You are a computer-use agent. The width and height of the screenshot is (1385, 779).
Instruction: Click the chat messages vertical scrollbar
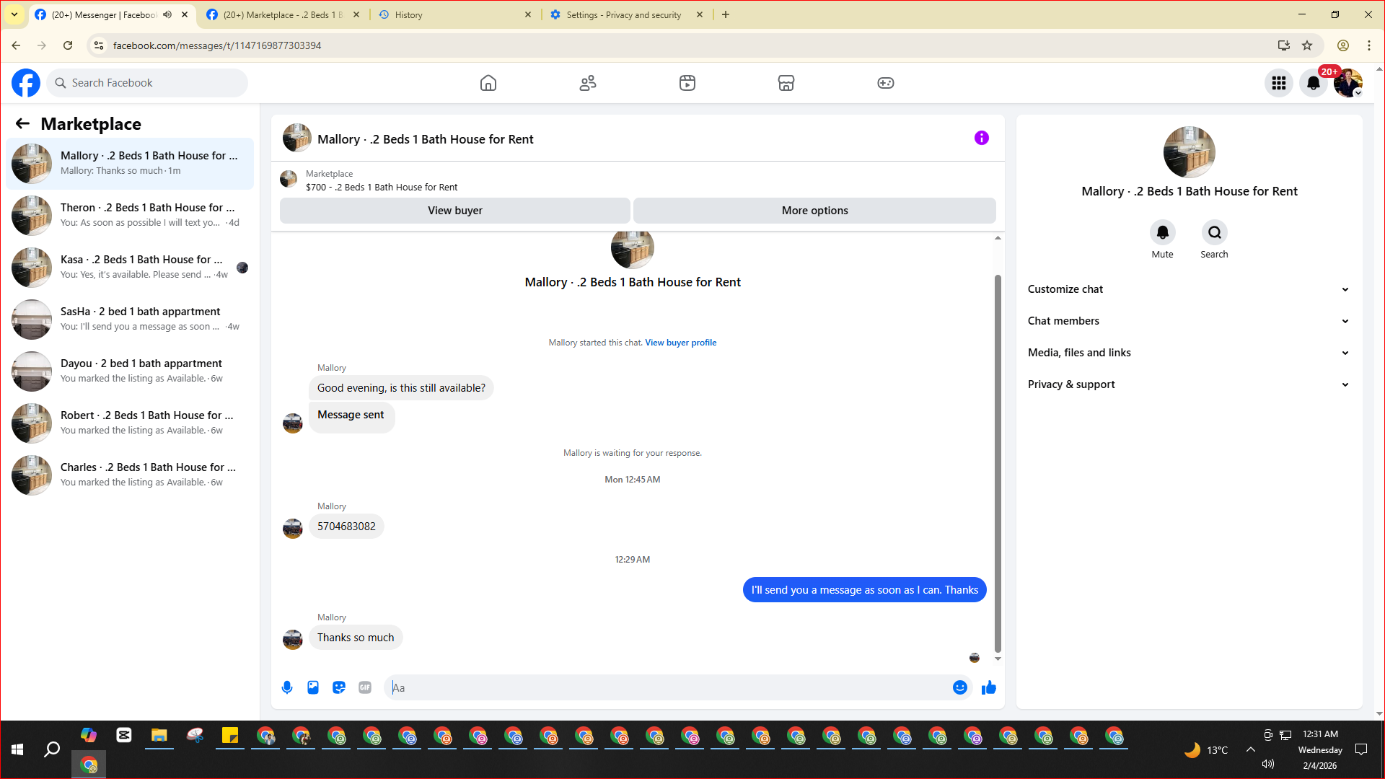(998, 462)
